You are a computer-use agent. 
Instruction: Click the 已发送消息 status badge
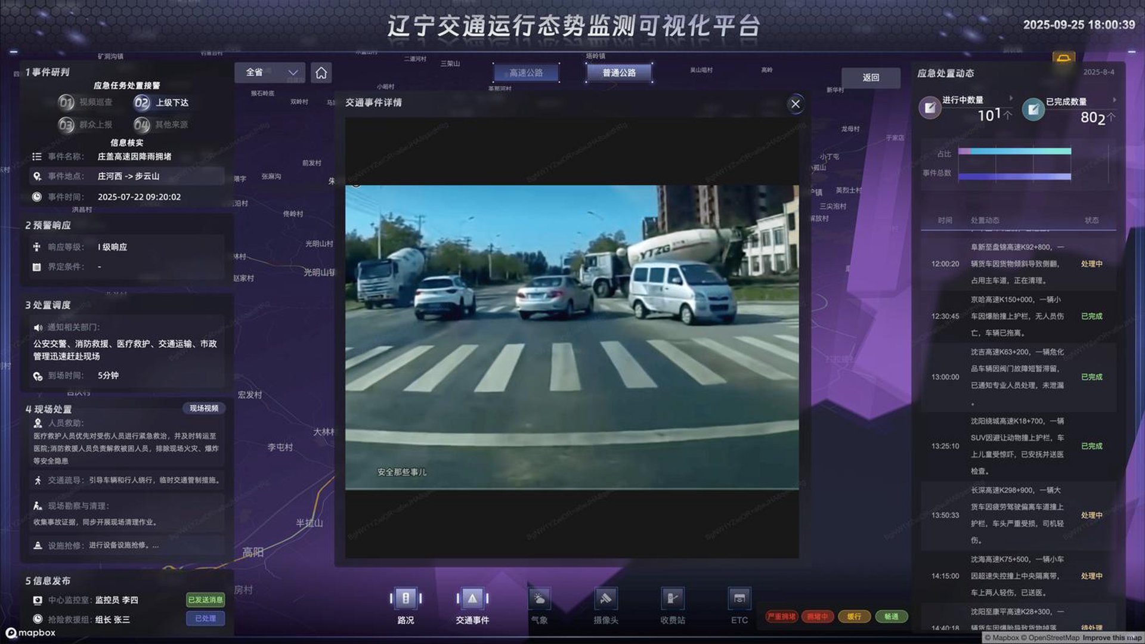[x=206, y=600]
